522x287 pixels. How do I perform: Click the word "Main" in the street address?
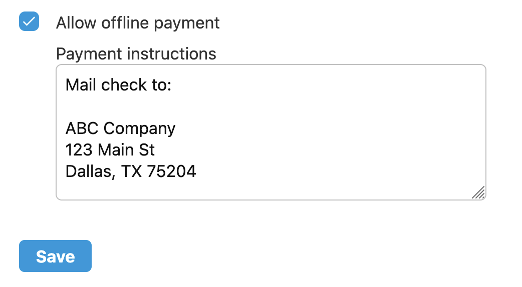116,150
